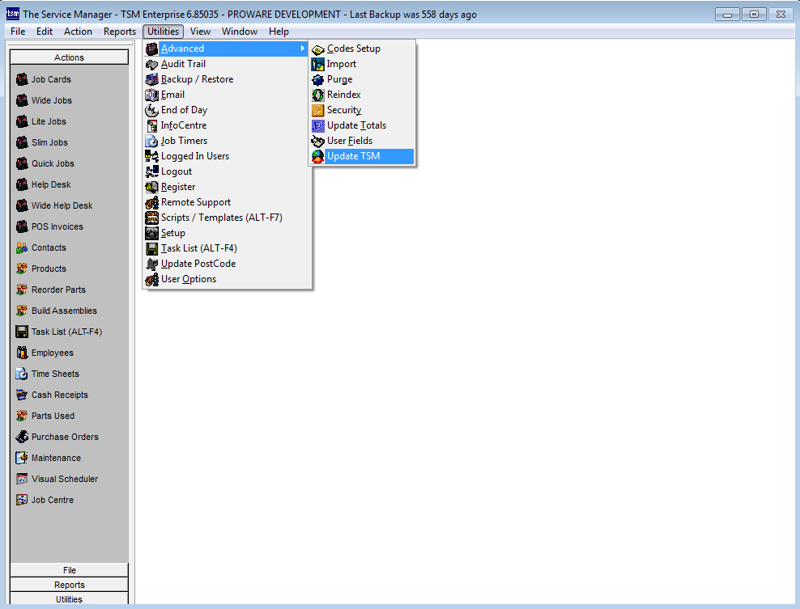Click the Cash Receipts sidebar icon
The image size is (800, 609).
click(22, 395)
